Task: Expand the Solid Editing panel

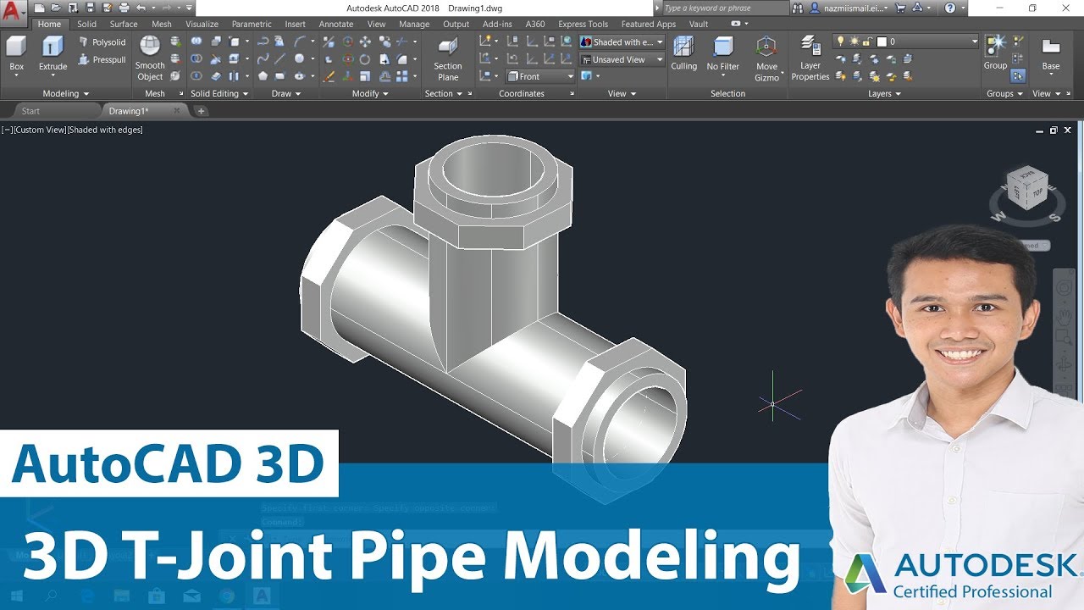Action: coord(219,93)
